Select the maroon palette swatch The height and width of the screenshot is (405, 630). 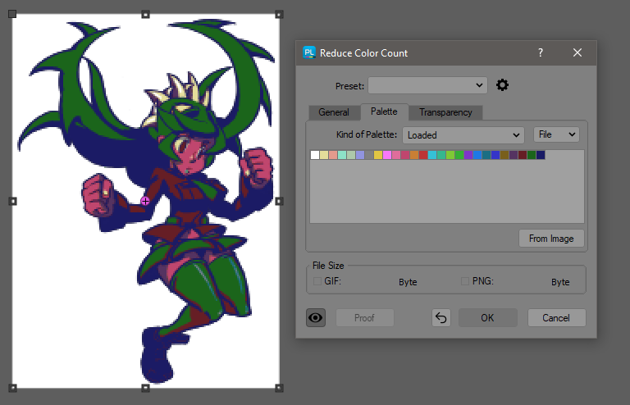click(523, 155)
